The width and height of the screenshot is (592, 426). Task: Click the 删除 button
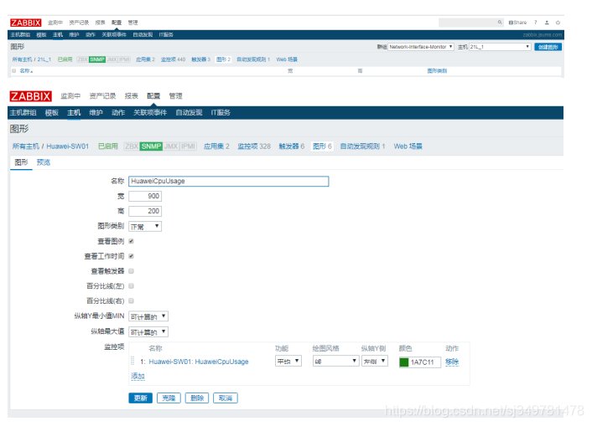(x=197, y=398)
